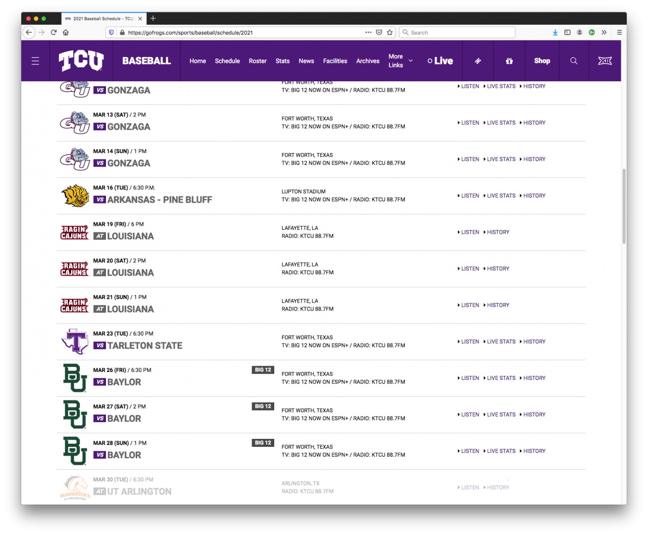Image resolution: width=648 pixels, height=535 pixels.
Task: Expand the More Links dropdown
Action: (400, 61)
